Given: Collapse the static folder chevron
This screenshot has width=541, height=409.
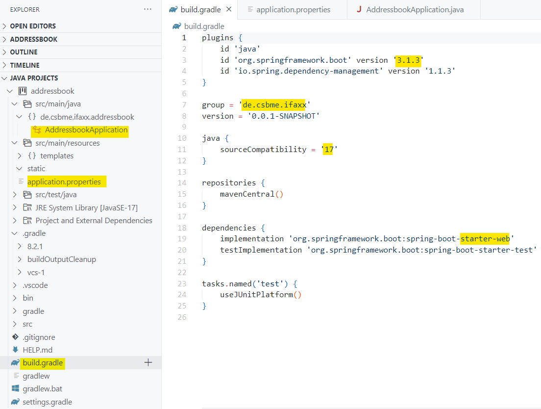Looking at the screenshot, I should point(19,169).
